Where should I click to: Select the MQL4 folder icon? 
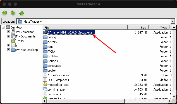tap(45, 51)
